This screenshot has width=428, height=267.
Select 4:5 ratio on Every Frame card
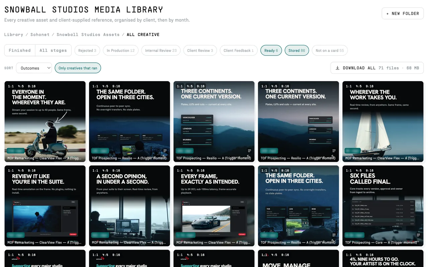click(x=190, y=171)
